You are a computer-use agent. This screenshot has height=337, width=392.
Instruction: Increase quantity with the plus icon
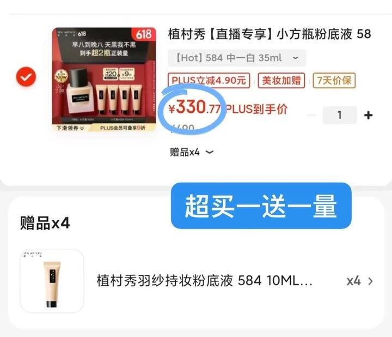point(368,115)
